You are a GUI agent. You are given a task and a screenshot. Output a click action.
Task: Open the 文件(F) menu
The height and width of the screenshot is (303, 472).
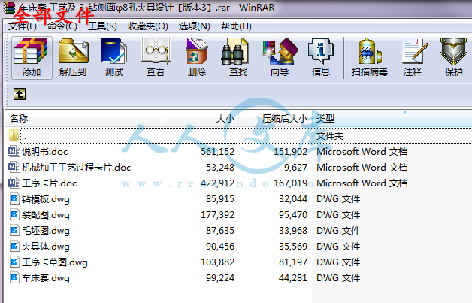pyautogui.click(x=23, y=26)
